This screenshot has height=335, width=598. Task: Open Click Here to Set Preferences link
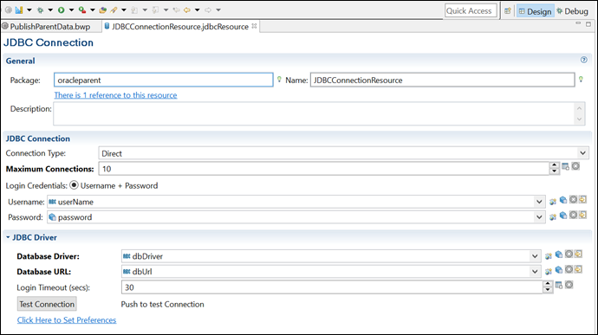pyautogui.click(x=67, y=320)
